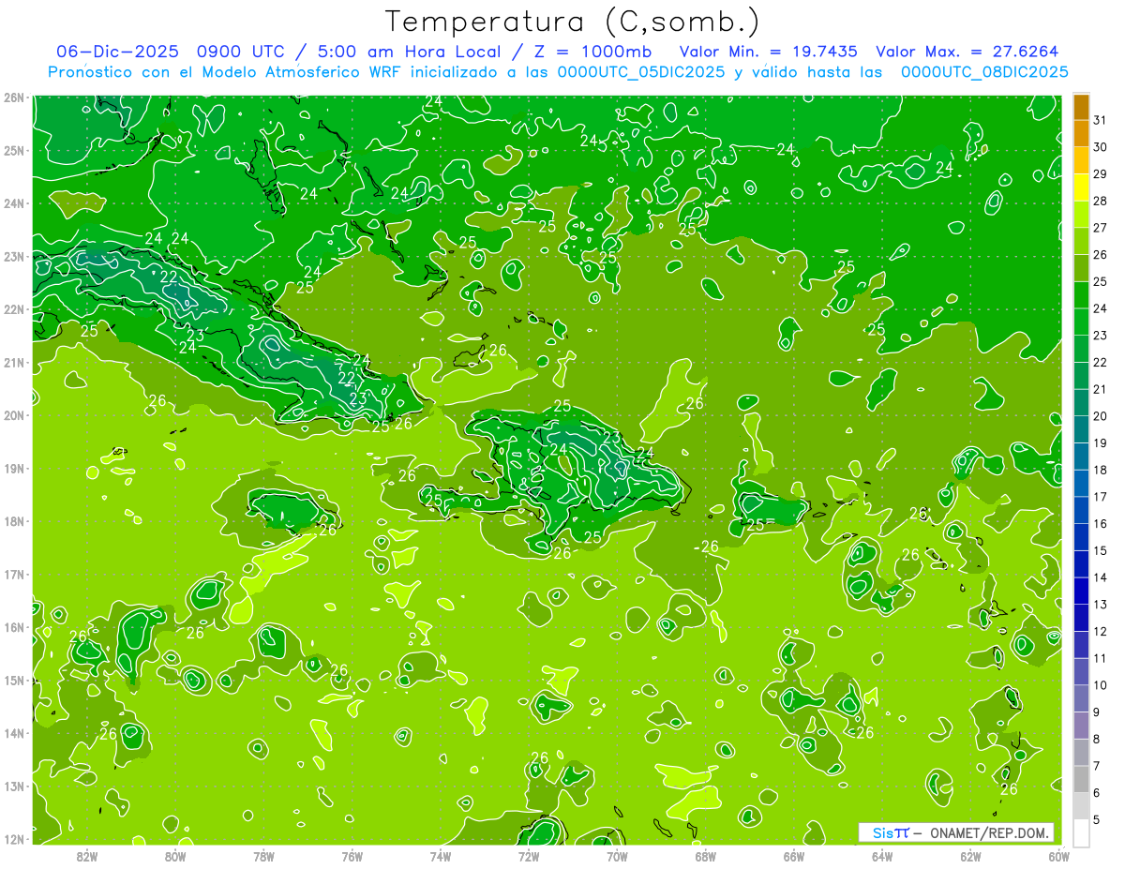Click the '31' colorbar label
The width and height of the screenshot is (1125, 869).
click(x=1100, y=120)
